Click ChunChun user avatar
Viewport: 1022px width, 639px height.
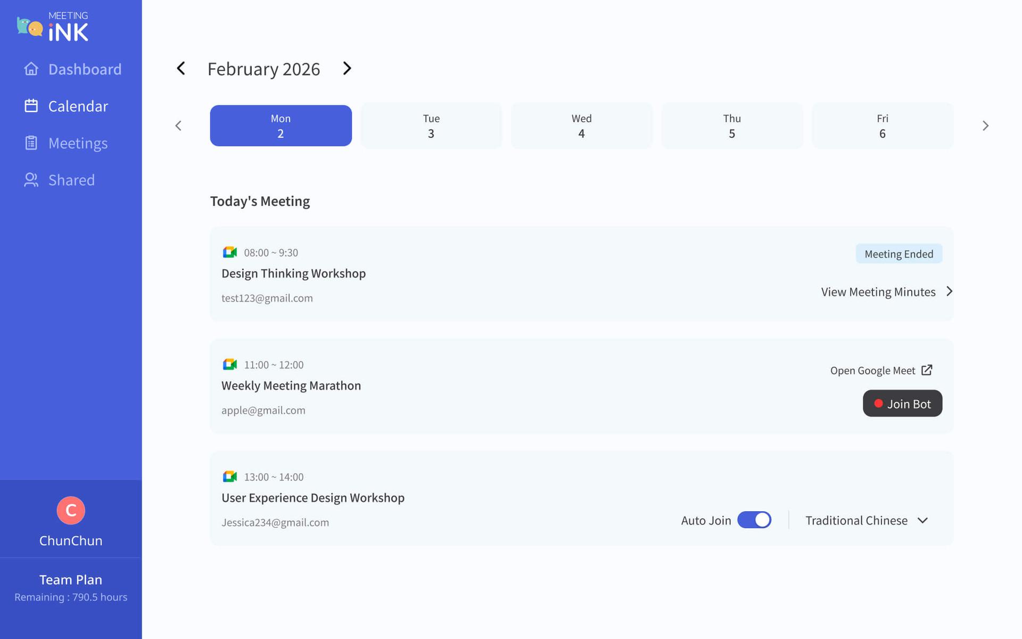[x=71, y=510]
